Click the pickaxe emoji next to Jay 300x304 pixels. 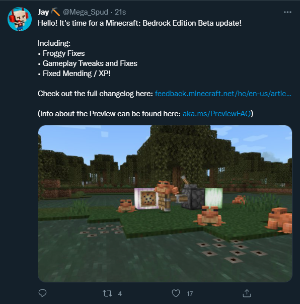click(56, 12)
